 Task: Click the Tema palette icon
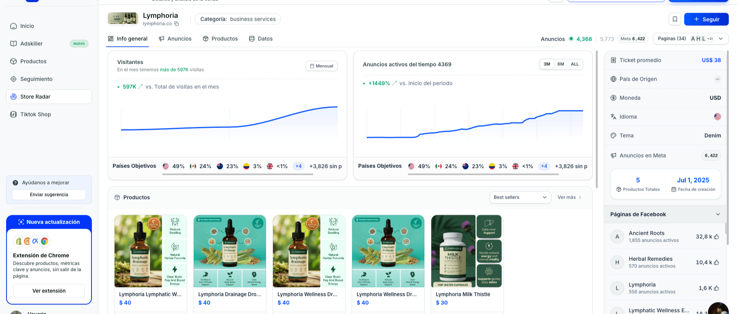[x=613, y=136]
